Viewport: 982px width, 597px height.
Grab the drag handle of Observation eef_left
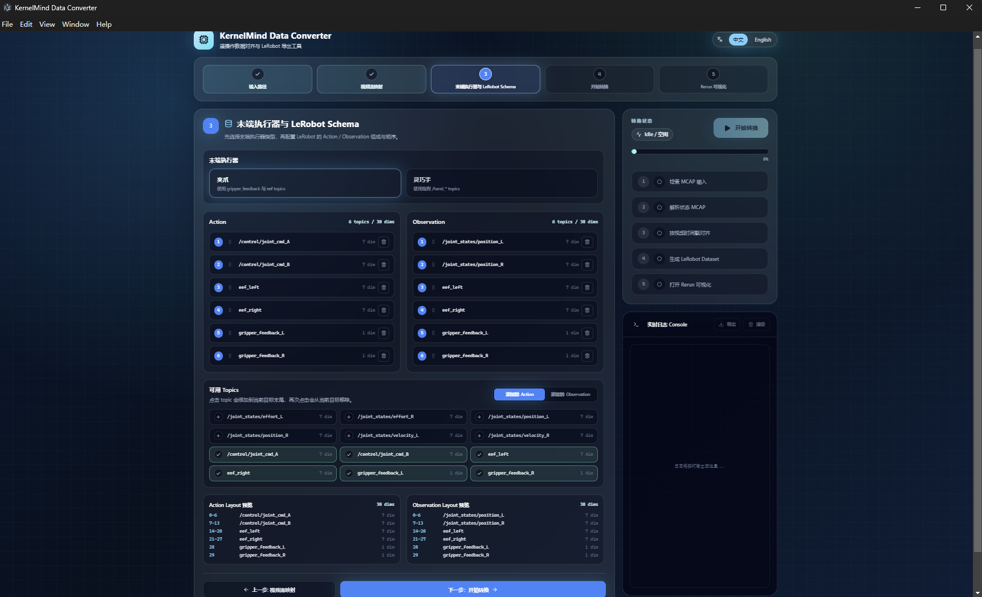pyautogui.click(x=433, y=287)
